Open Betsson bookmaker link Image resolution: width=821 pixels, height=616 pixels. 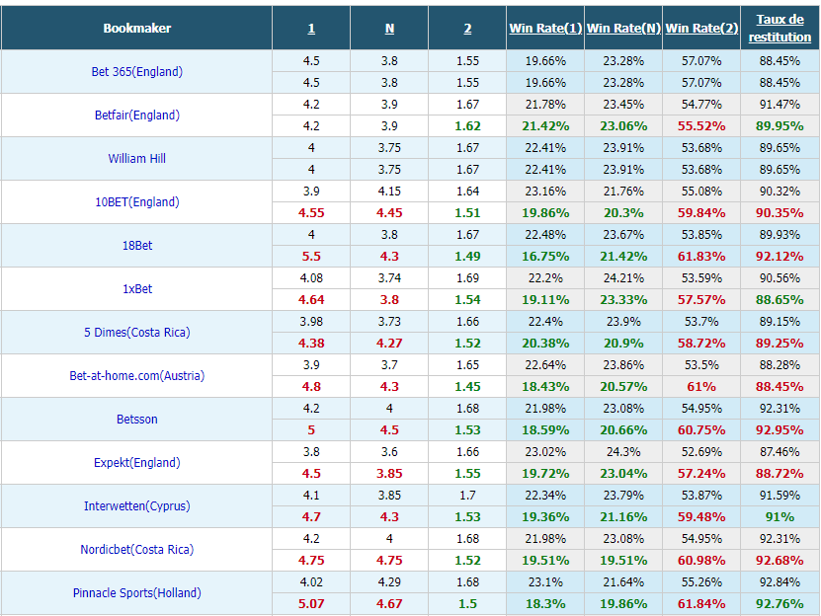[x=136, y=420]
